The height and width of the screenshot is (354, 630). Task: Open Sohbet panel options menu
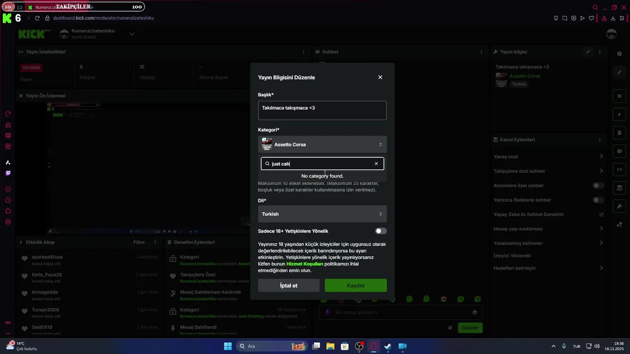point(481,52)
